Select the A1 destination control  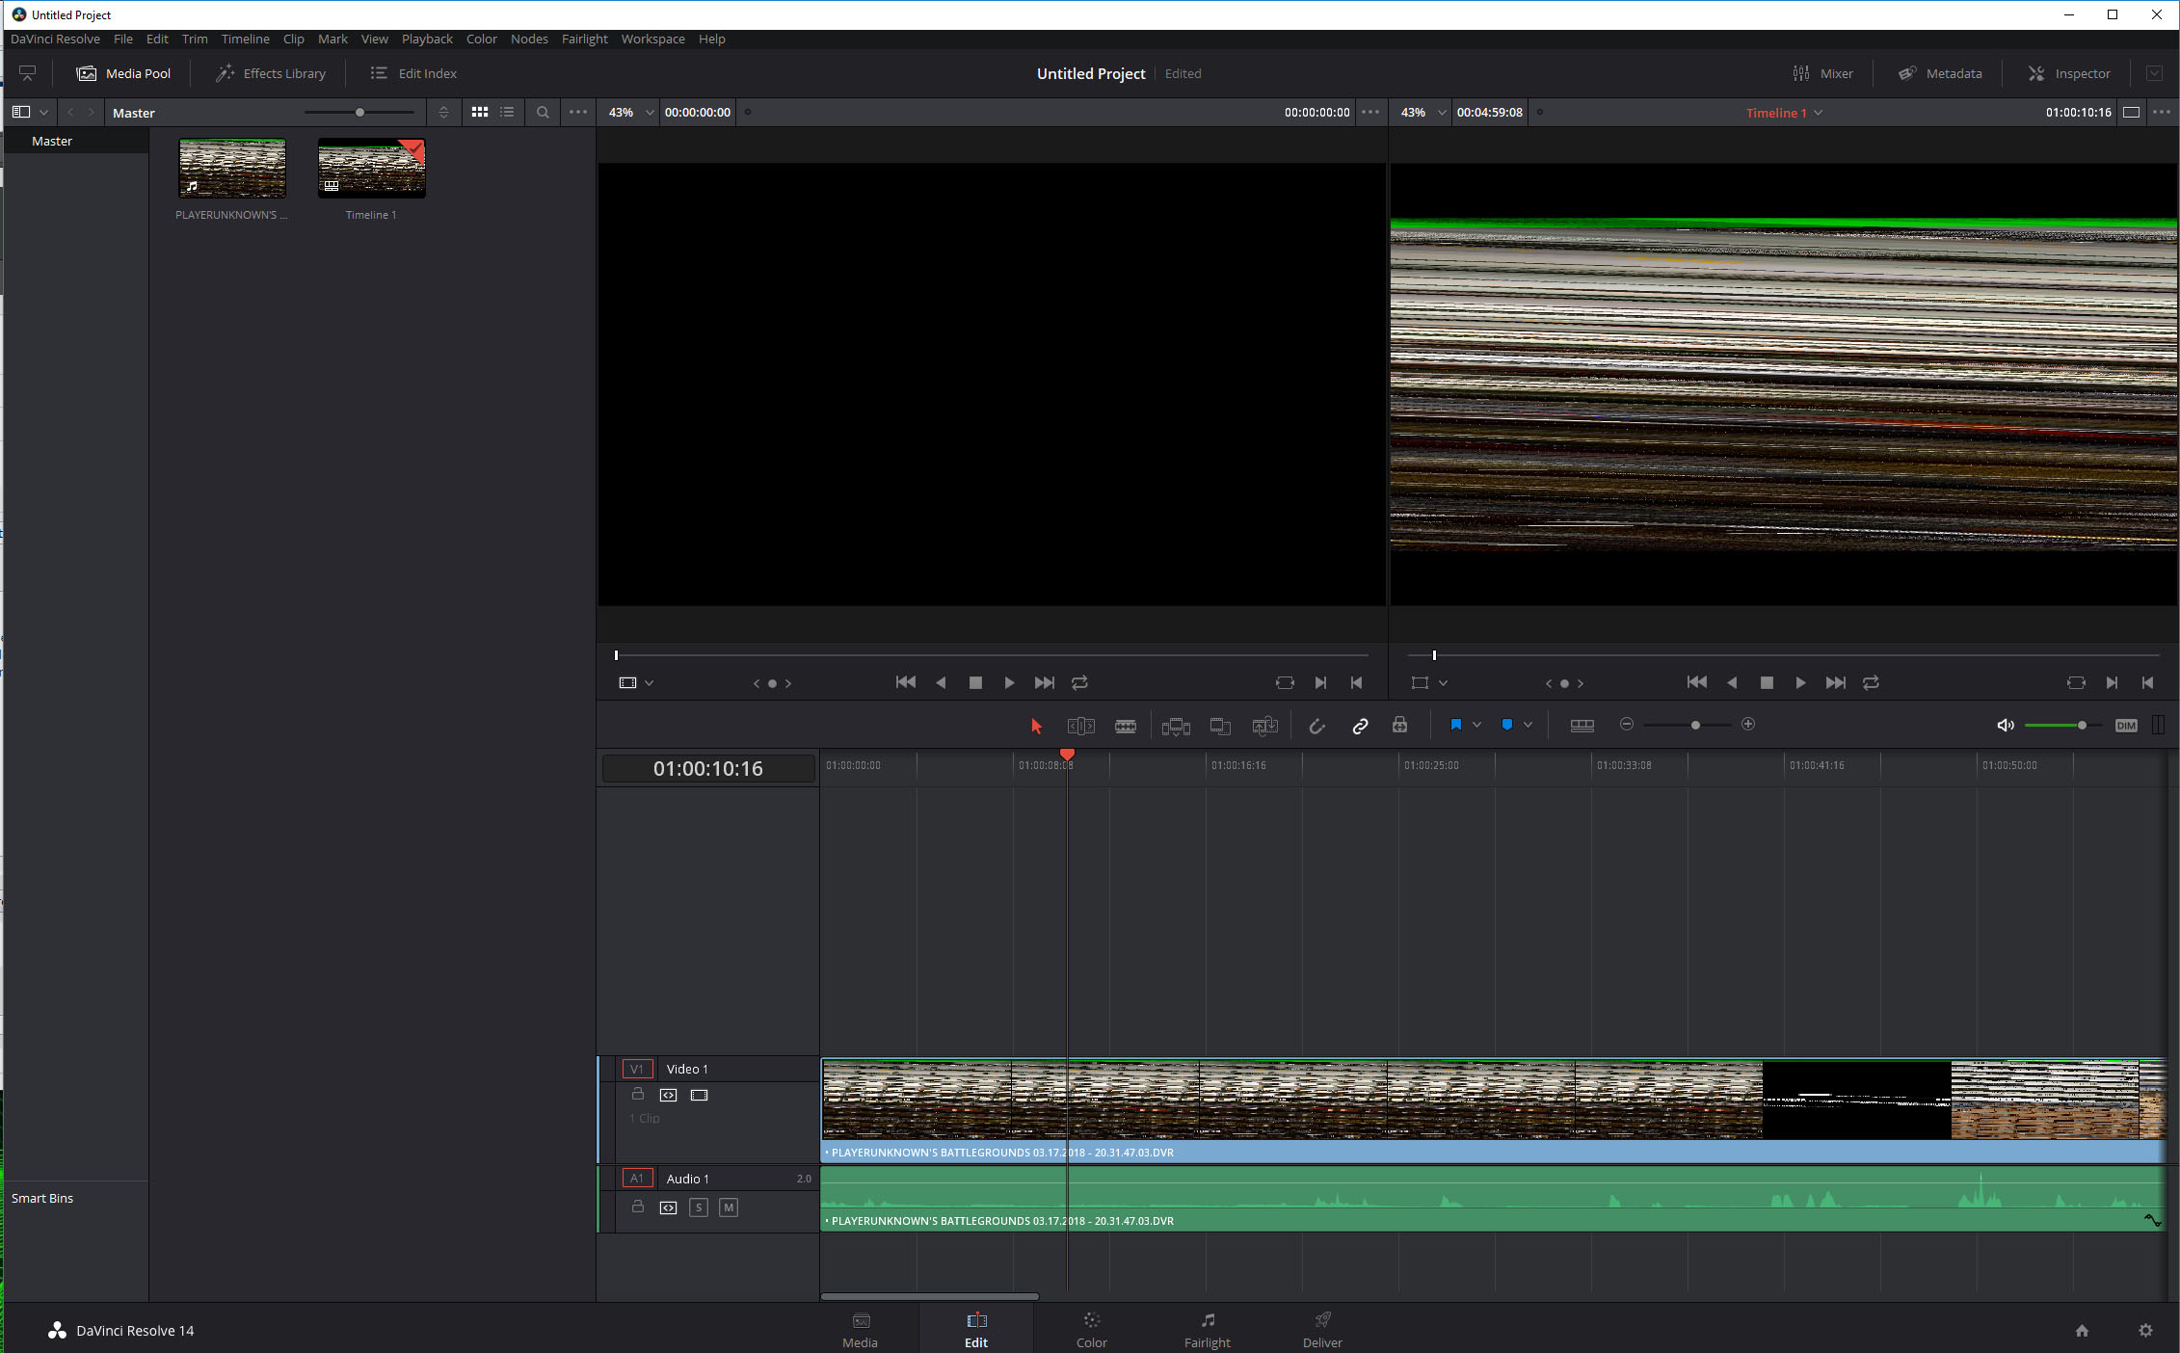click(x=637, y=1179)
